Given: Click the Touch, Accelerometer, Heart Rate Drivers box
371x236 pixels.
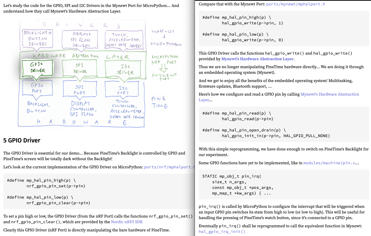Looking at the screenshot, I should click(124, 40).
